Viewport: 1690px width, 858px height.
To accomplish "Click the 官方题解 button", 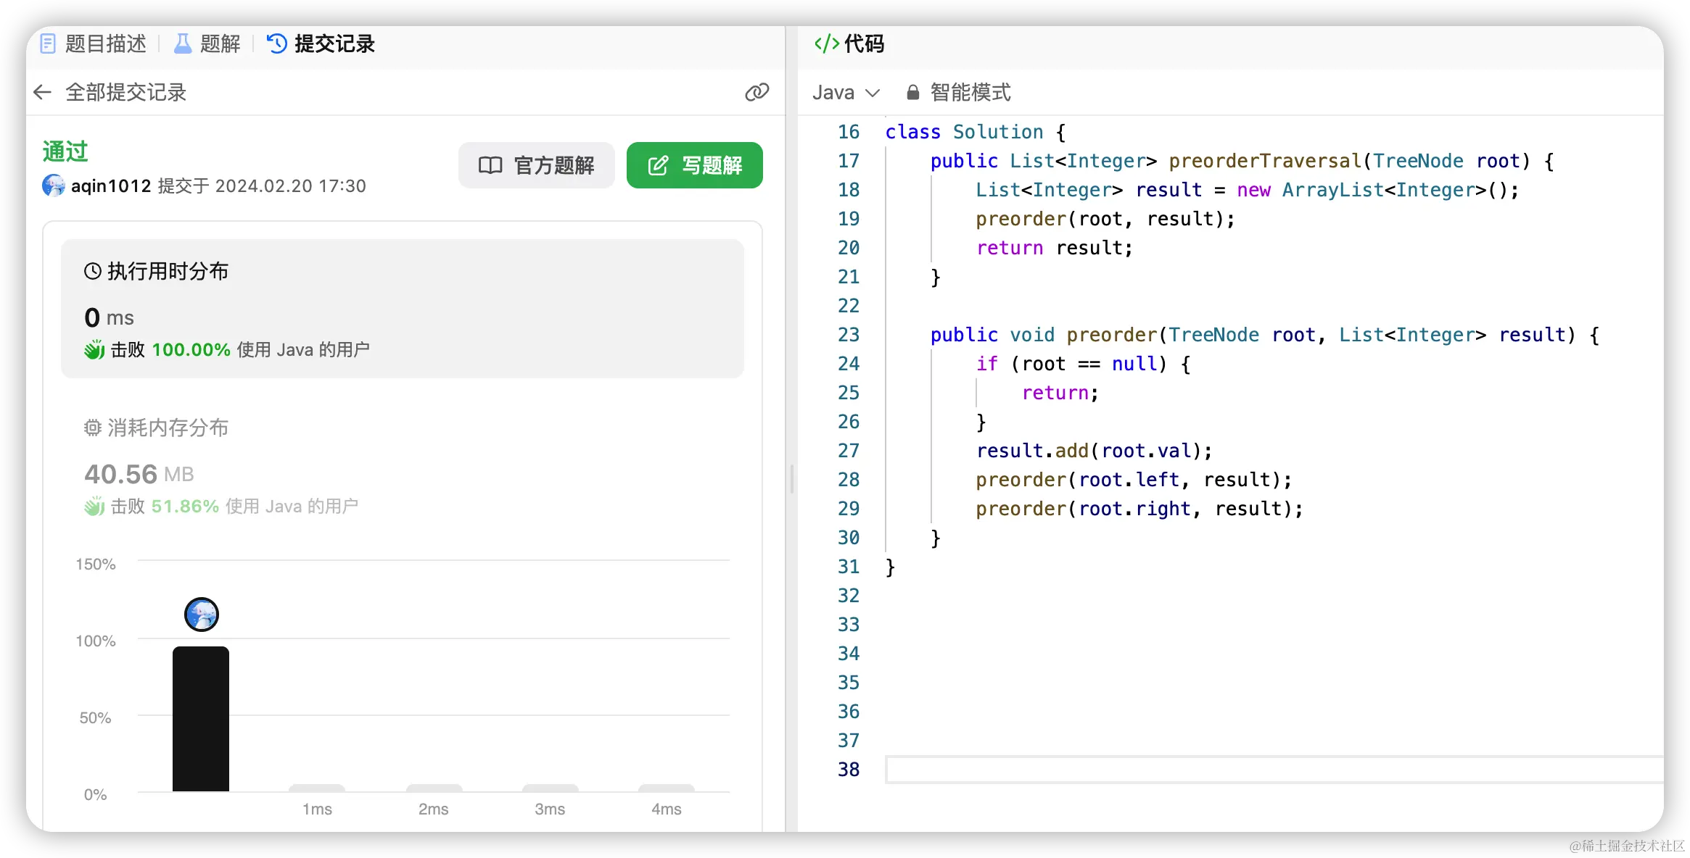I will (537, 165).
